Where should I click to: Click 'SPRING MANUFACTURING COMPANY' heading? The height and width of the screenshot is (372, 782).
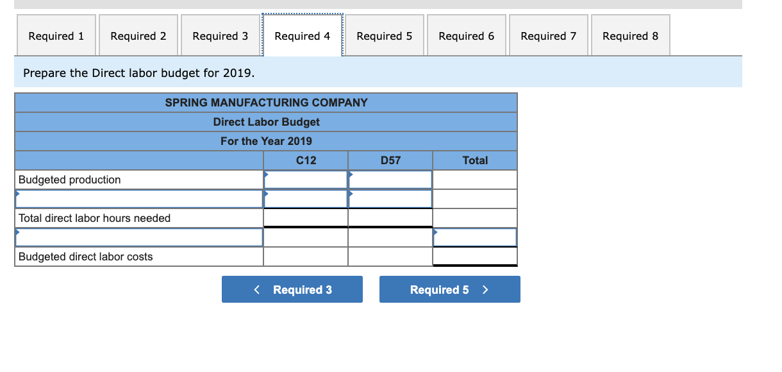266,103
